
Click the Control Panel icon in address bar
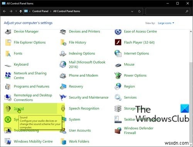tap(26, 11)
